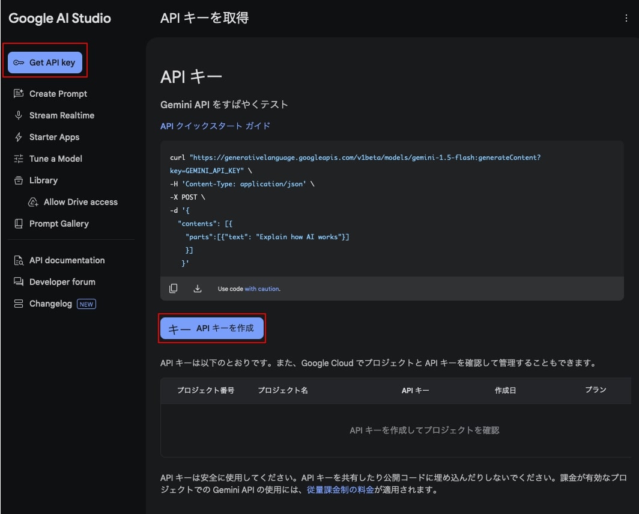Click the プラン column header

[x=596, y=390]
